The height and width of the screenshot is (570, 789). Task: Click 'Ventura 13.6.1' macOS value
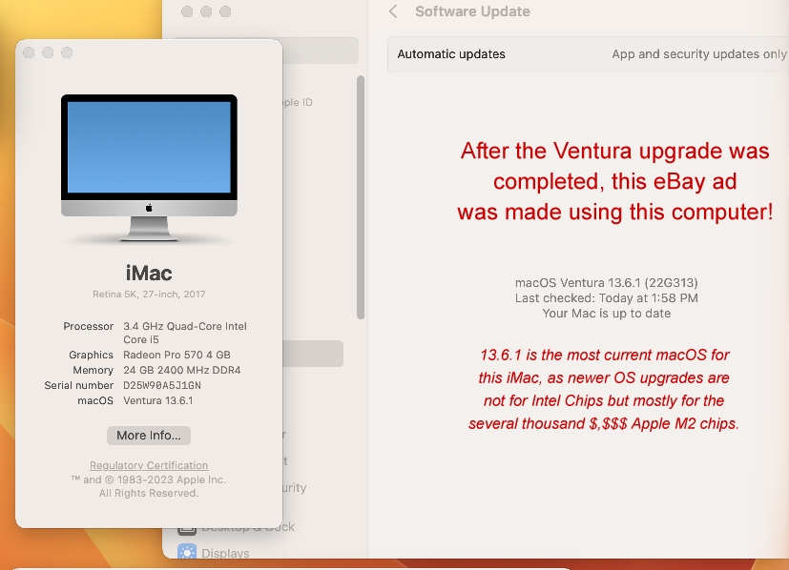[158, 400]
